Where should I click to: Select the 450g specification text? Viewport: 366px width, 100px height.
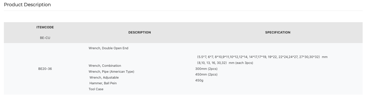click(199, 80)
